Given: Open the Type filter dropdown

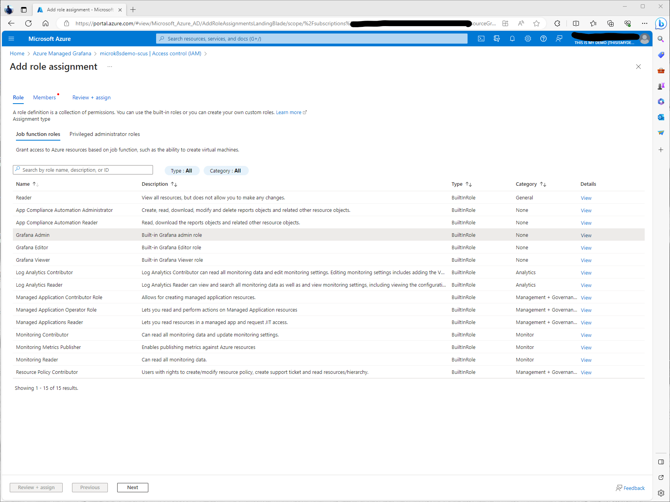Looking at the screenshot, I should click(x=181, y=171).
